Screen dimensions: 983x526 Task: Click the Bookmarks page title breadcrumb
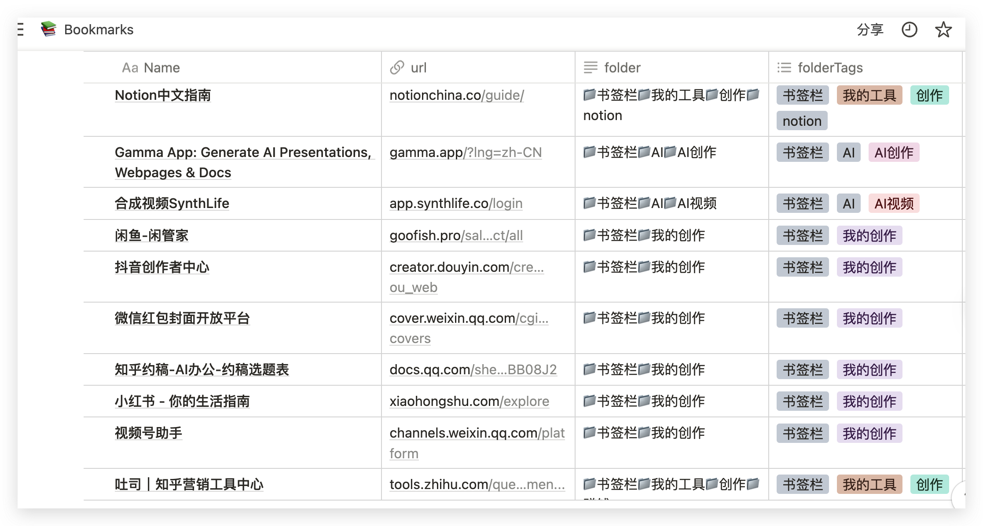pos(99,30)
